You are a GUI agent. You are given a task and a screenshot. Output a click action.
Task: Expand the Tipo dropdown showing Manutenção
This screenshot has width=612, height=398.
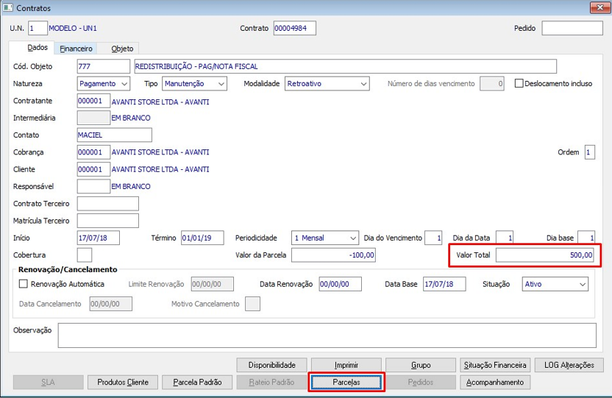point(194,84)
